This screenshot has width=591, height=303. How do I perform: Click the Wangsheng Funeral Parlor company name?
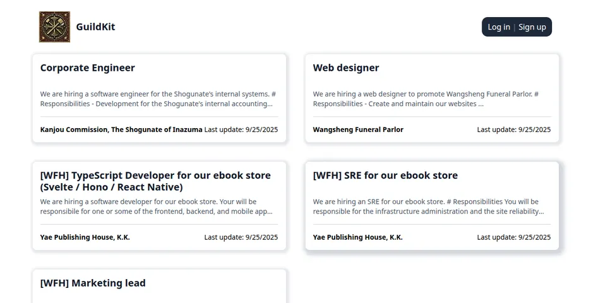(358, 129)
